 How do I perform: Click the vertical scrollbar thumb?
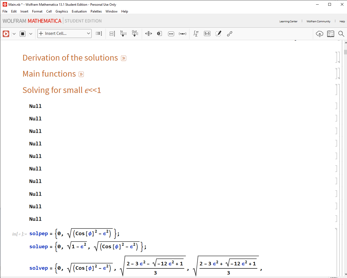[345, 52]
